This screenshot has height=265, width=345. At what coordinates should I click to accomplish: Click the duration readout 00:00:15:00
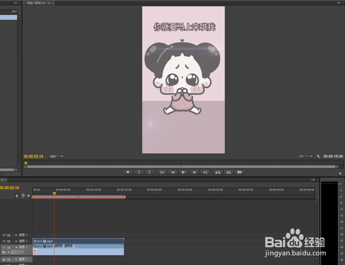click(x=333, y=156)
